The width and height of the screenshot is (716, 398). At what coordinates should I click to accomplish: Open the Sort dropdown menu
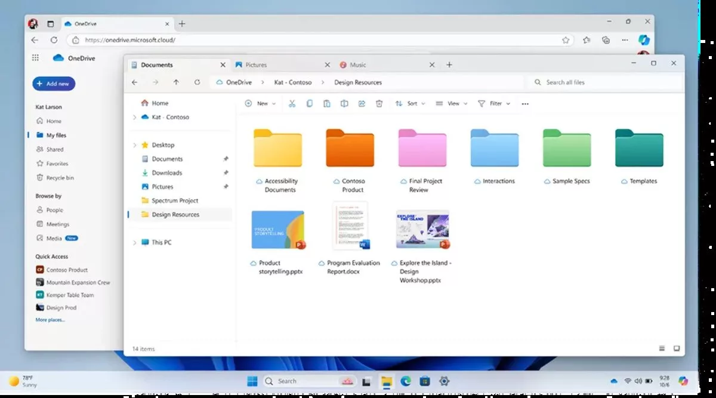(411, 103)
